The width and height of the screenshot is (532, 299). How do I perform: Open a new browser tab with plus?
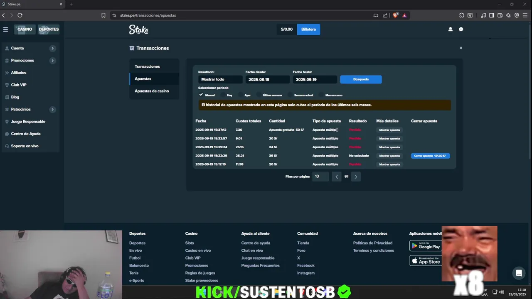(x=71, y=4)
